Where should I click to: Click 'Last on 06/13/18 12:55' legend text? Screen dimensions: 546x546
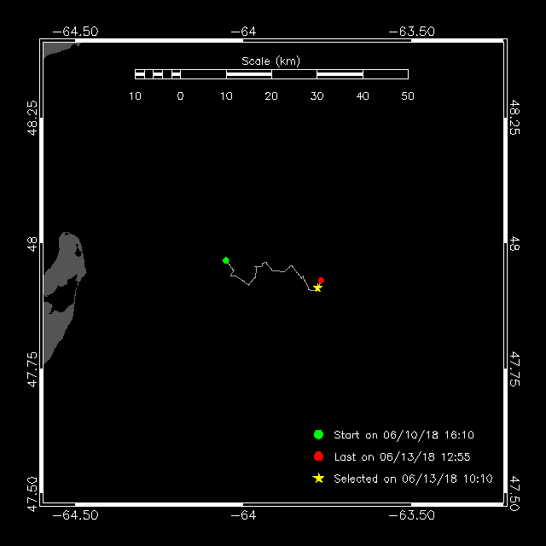pos(402,457)
